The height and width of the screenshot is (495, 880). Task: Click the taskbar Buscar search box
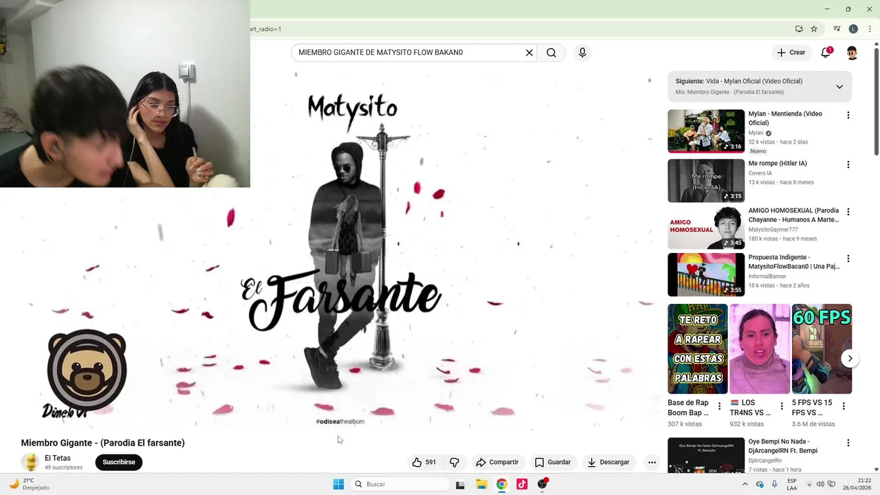[401, 484]
